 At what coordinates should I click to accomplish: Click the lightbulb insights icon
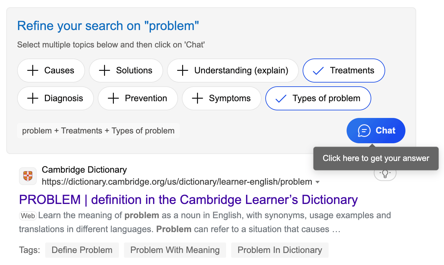tap(385, 174)
